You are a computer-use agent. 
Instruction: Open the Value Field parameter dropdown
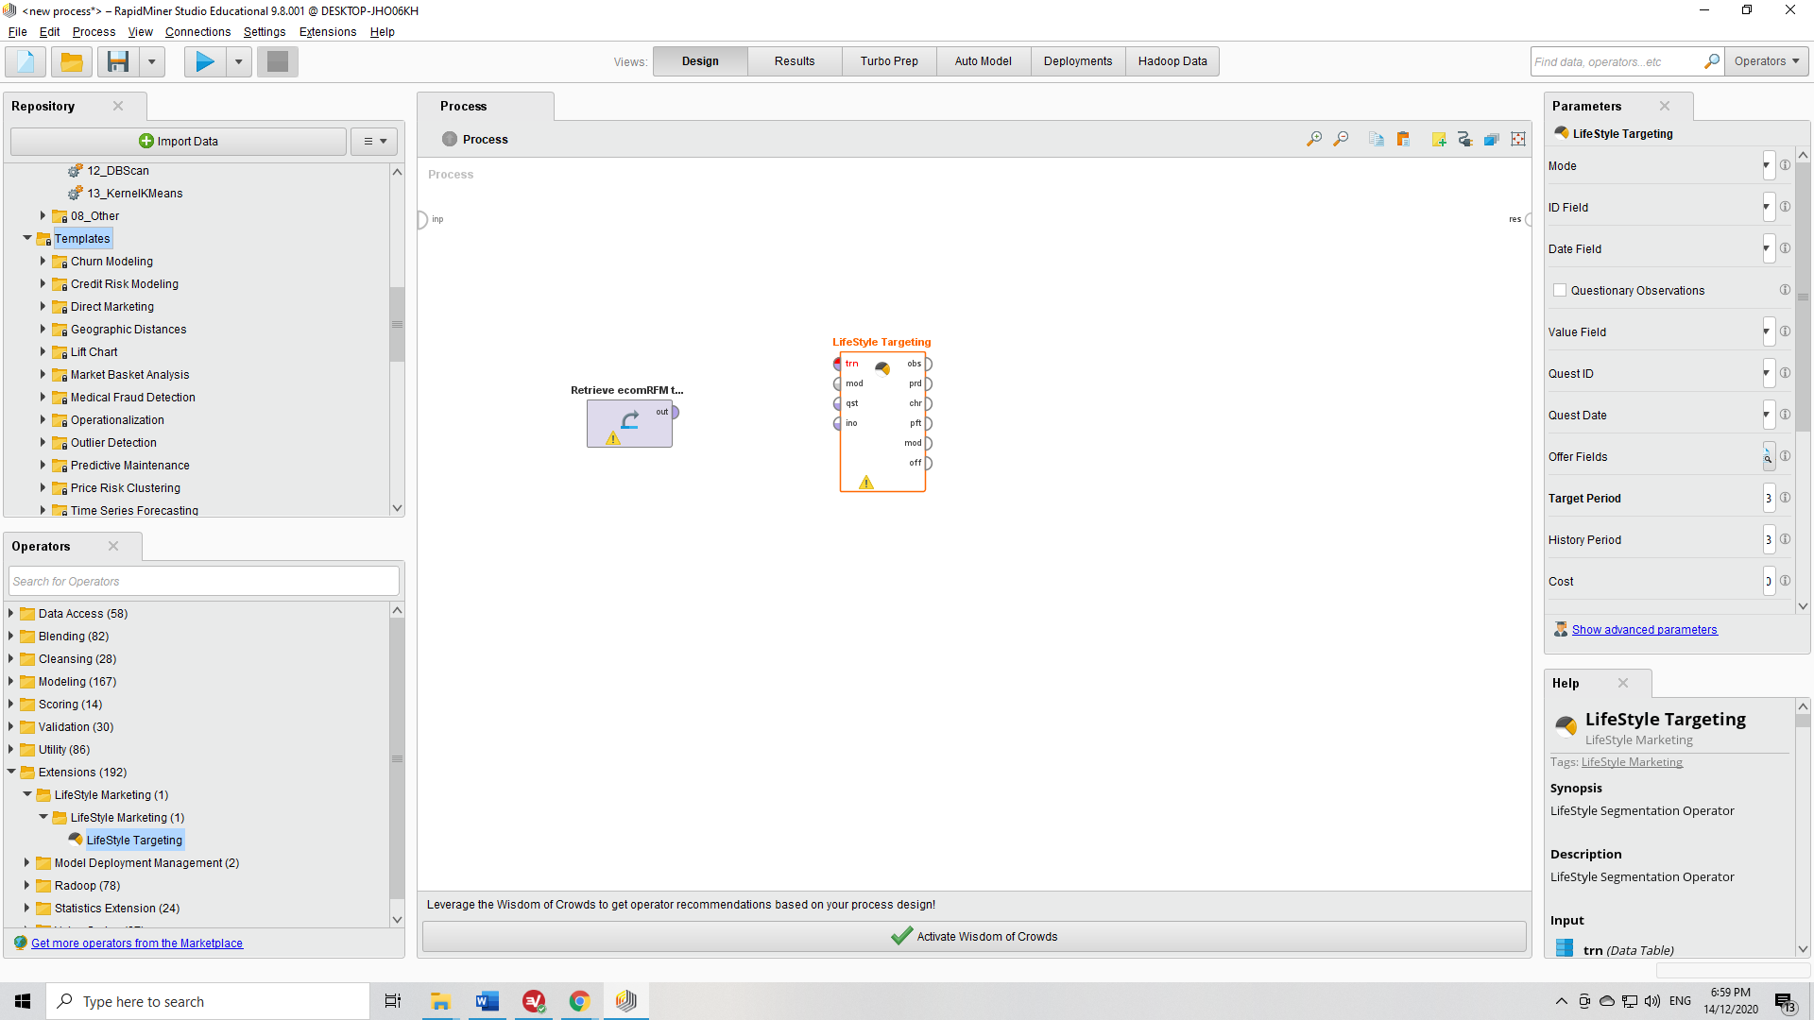coord(1768,332)
